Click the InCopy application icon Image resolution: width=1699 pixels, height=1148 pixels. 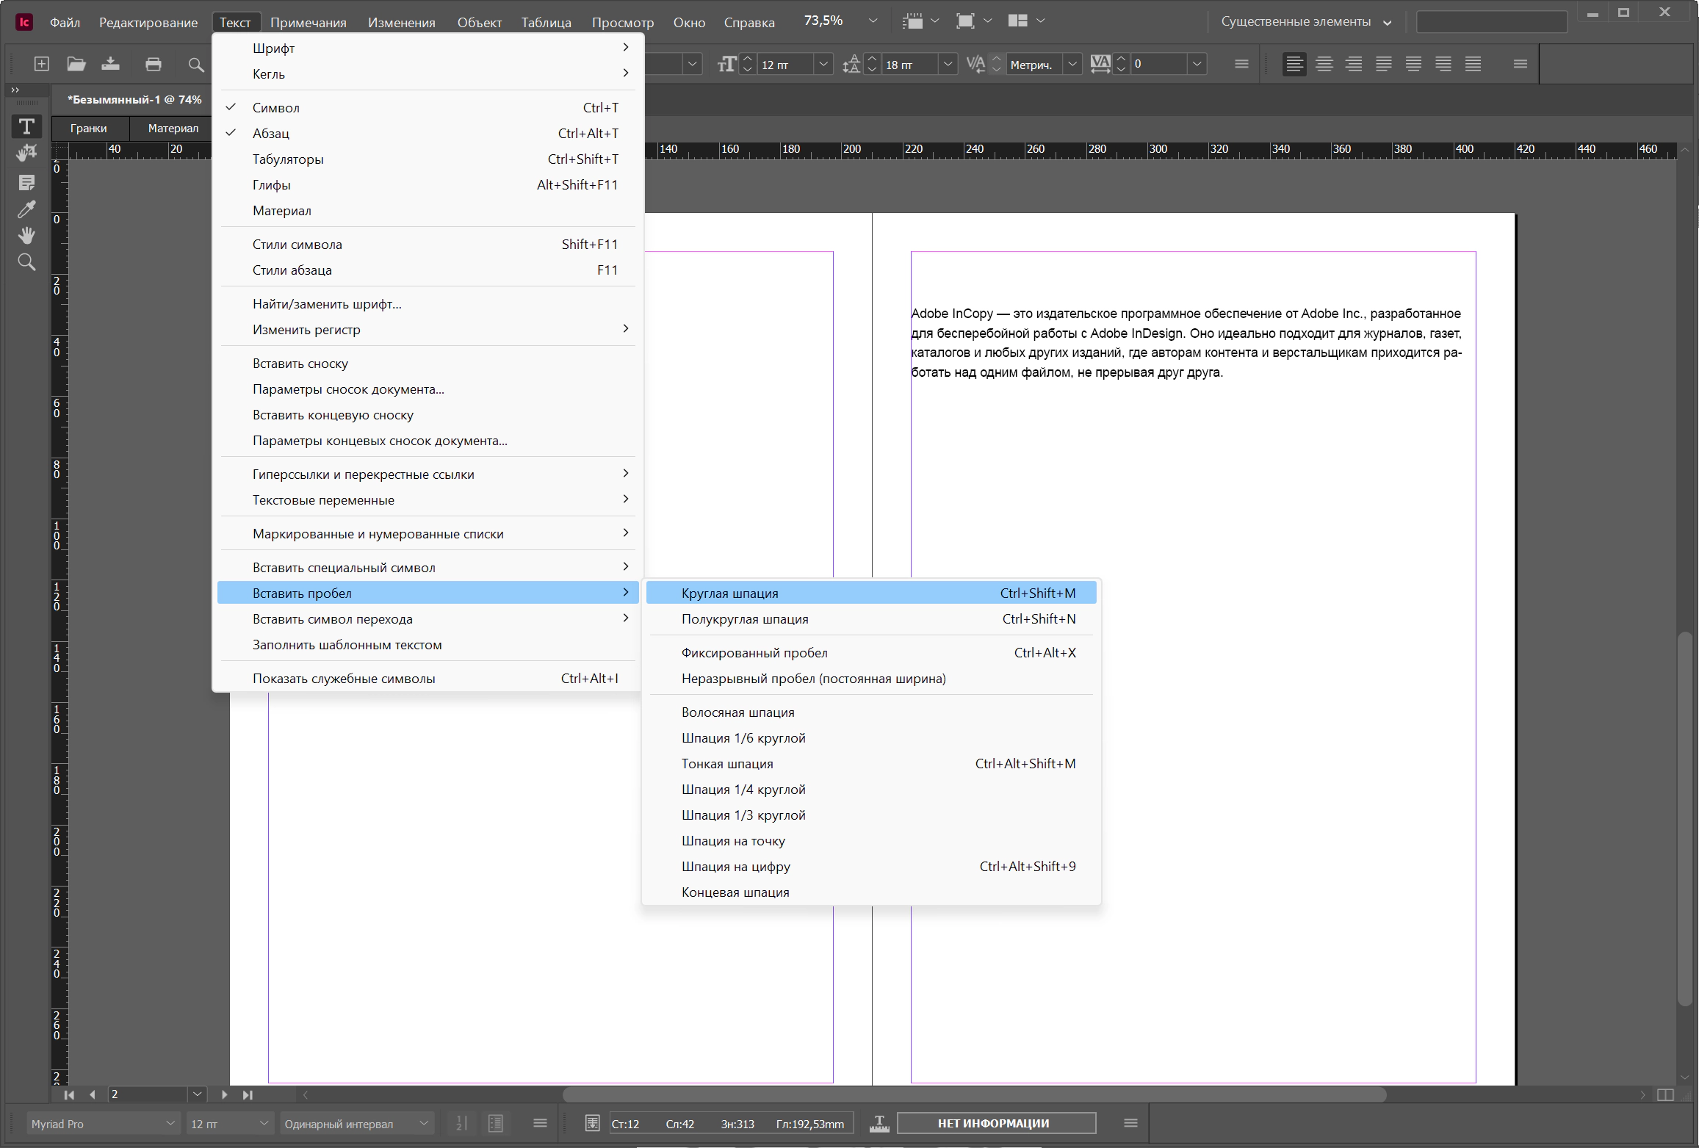24,22
